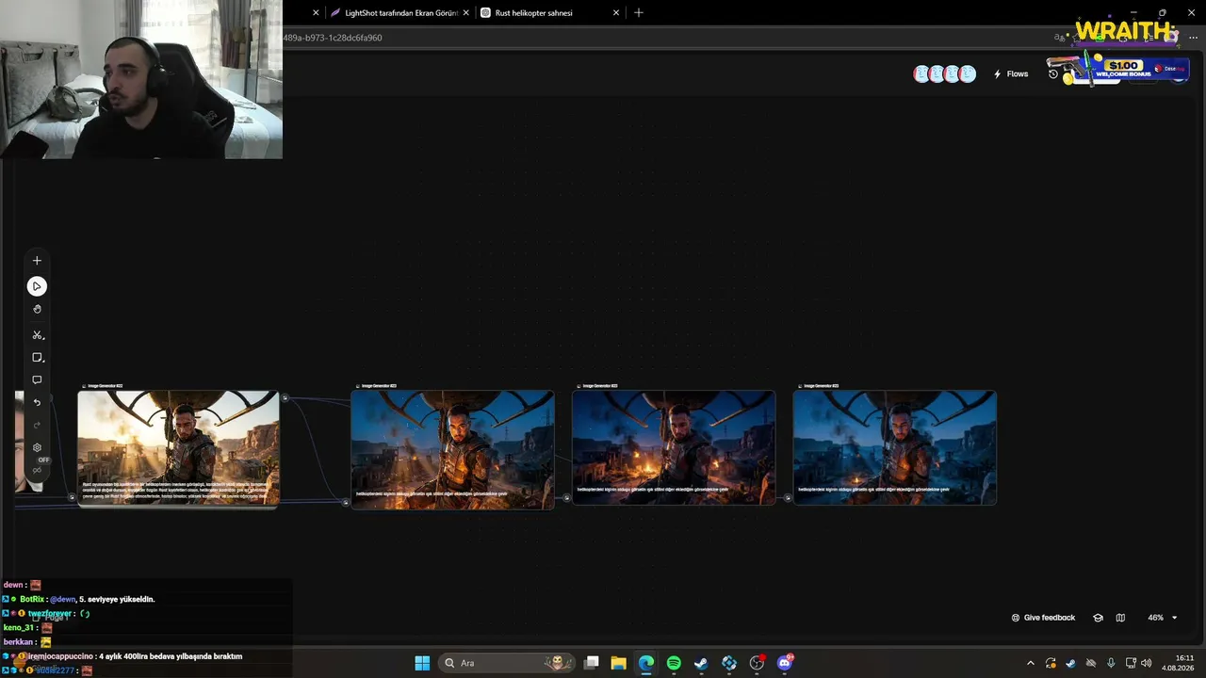Undo the last canvas action

coord(37,403)
